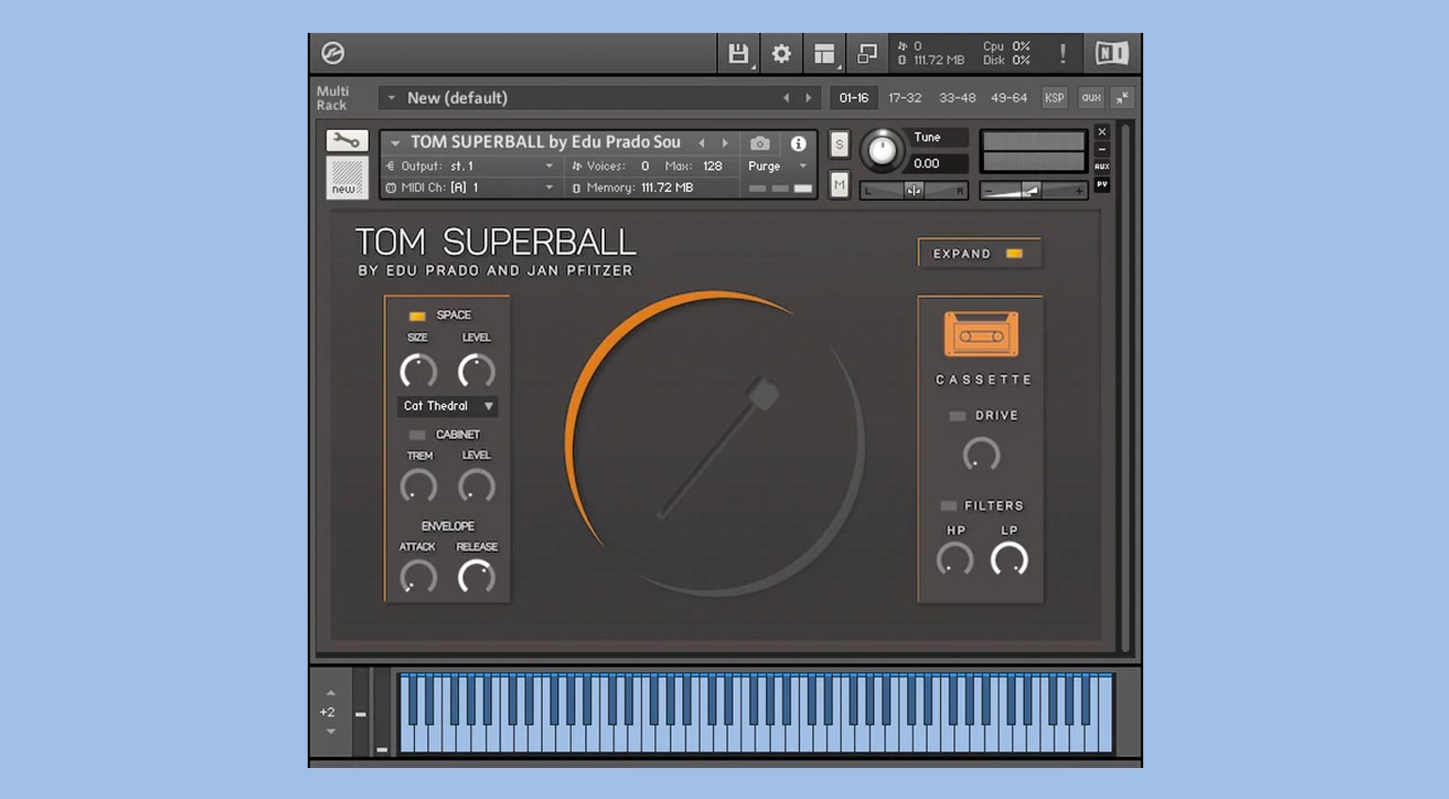Image resolution: width=1449 pixels, height=799 pixels.
Task: Select the 33-48 rack page tab
Action: point(957,98)
